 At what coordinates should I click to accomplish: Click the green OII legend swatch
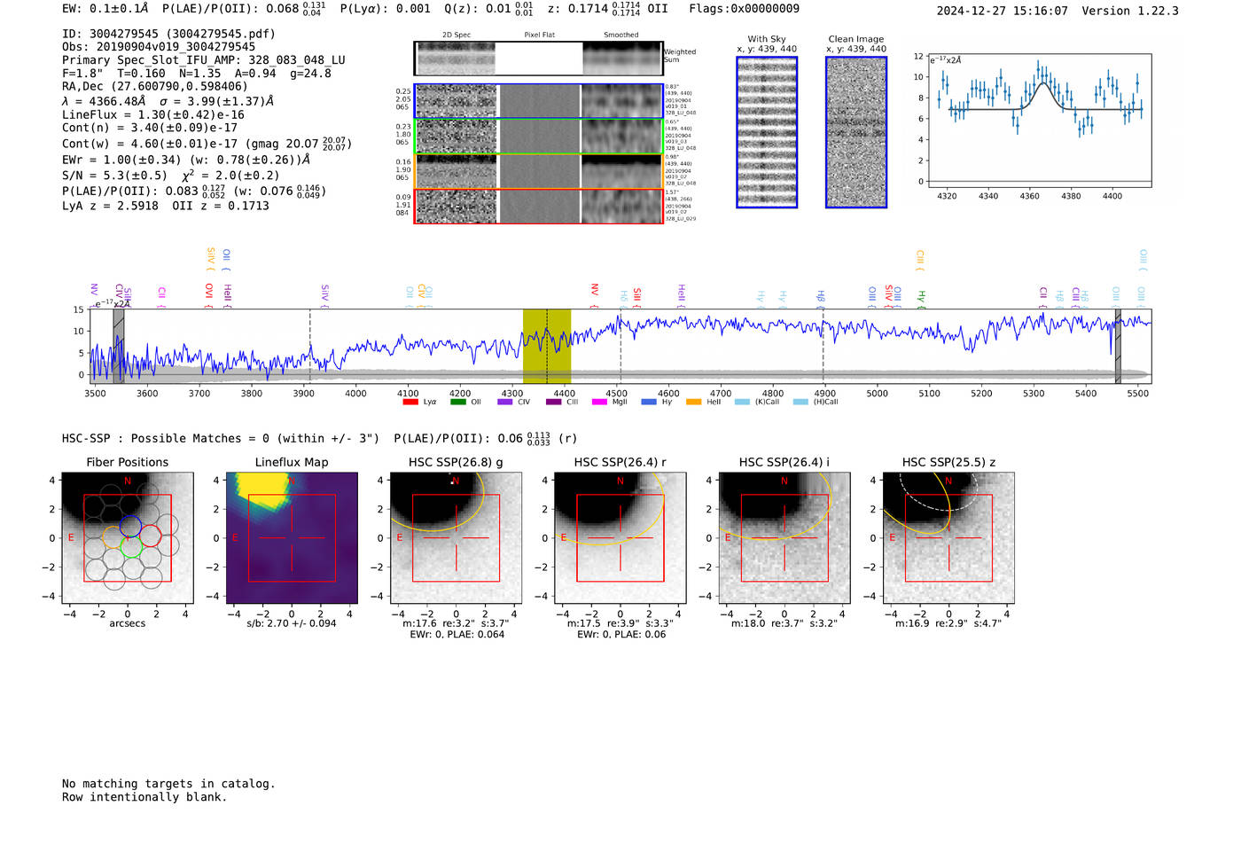point(458,402)
